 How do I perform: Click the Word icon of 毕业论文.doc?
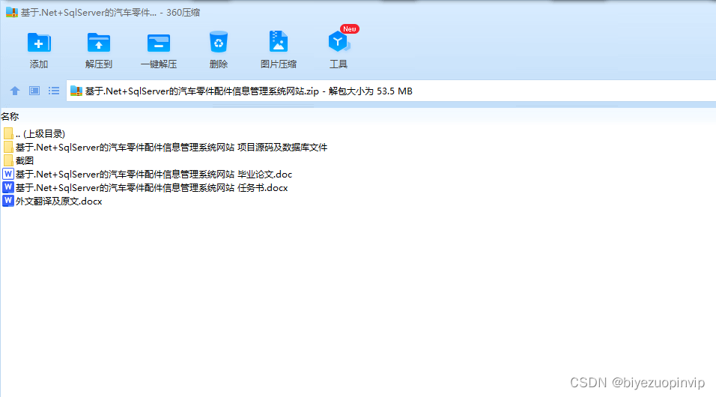[x=8, y=174]
